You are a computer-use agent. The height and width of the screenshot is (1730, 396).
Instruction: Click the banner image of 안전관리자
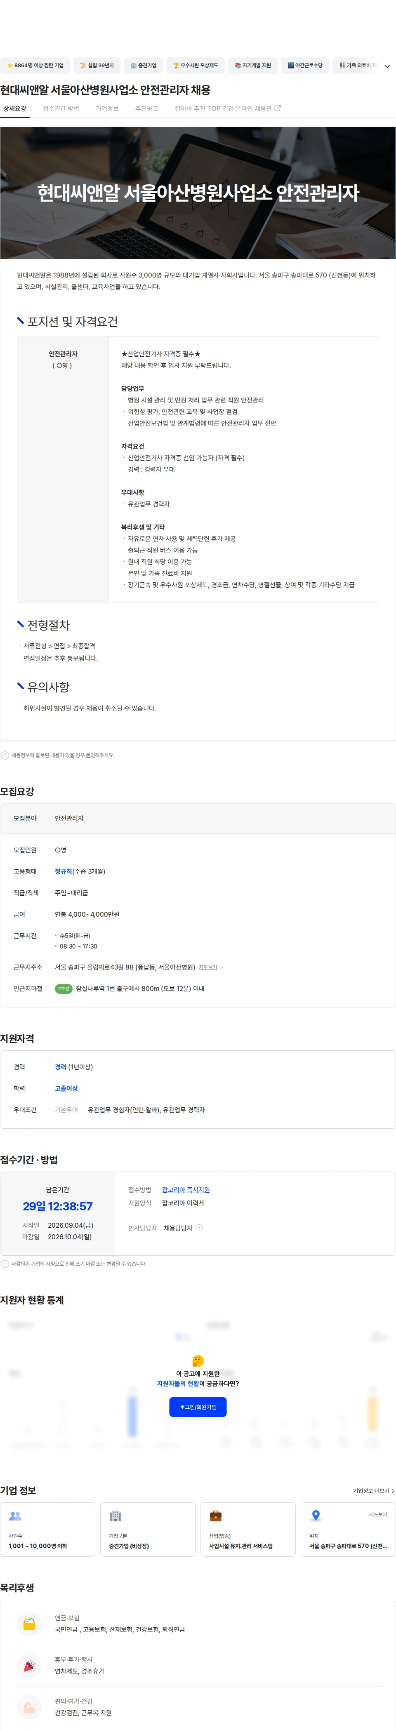point(198,193)
